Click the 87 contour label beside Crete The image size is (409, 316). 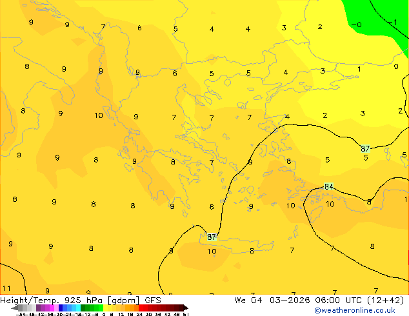point(212,237)
